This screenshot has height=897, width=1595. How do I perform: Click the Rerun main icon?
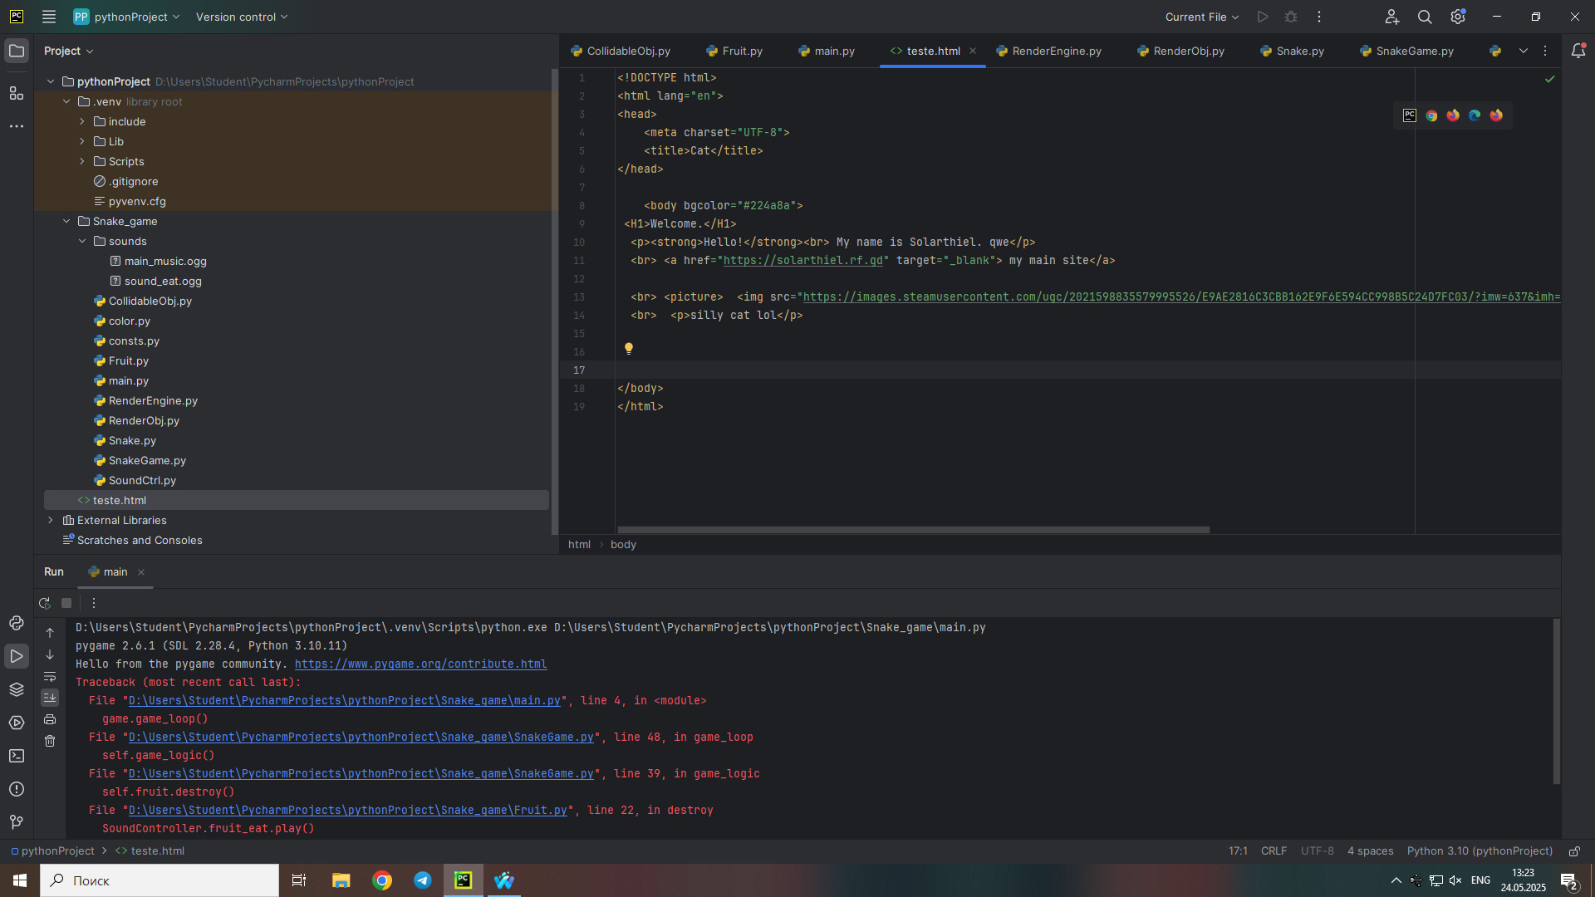45,603
